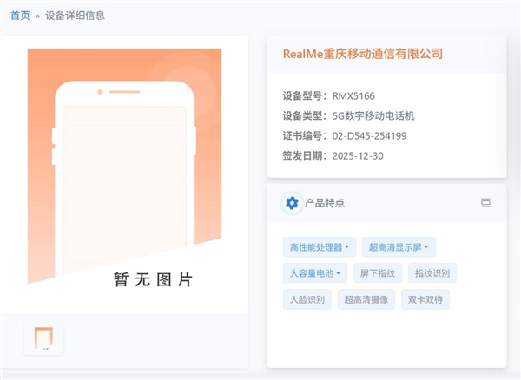Click the issue date 2025-12-30
521x380 pixels.
coord(358,155)
